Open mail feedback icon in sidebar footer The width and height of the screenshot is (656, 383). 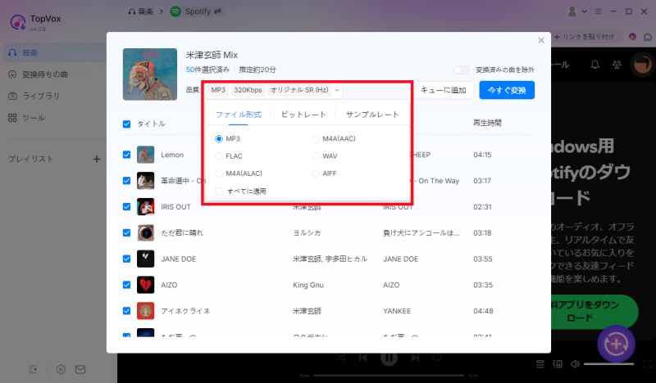pos(80,369)
